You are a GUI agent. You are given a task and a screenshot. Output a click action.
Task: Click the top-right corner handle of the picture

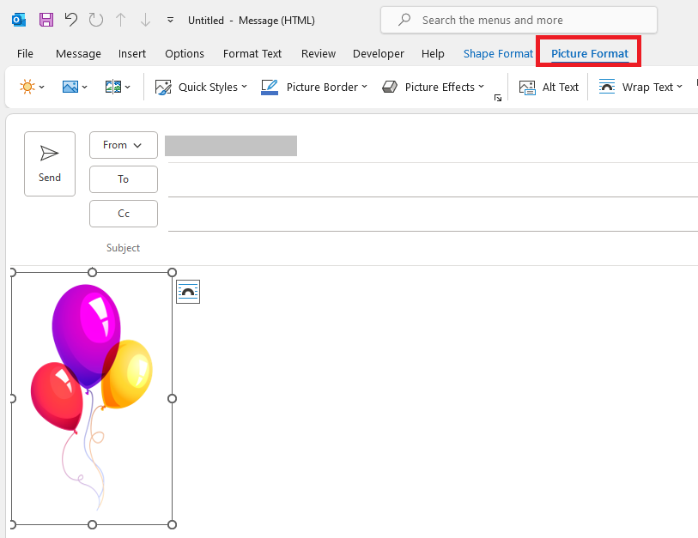point(172,272)
